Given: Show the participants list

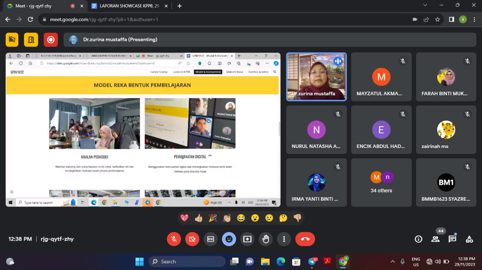Looking at the screenshot, I should (435, 239).
